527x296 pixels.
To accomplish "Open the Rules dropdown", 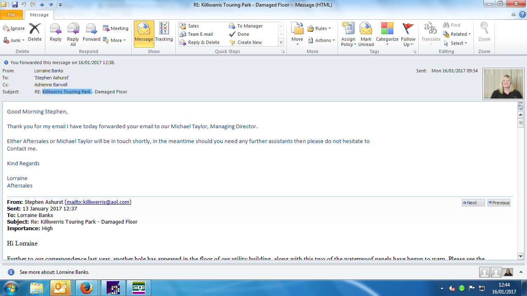I will point(319,28).
